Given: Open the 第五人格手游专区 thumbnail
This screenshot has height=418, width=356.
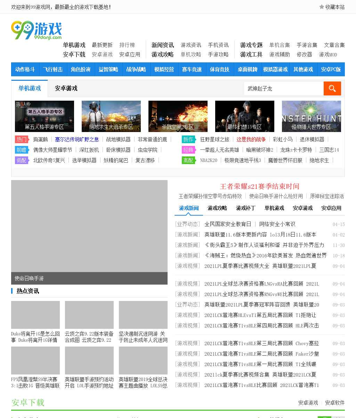Looking at the screenshot, I should (44, 116).
